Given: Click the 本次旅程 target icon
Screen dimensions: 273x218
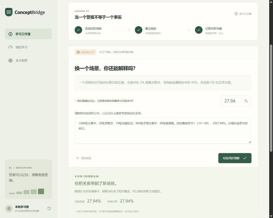Looking at the screenshot, I should (x=10, y=60).
